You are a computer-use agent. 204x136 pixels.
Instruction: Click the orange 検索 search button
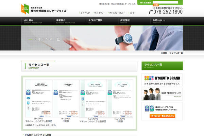[156, 5]
